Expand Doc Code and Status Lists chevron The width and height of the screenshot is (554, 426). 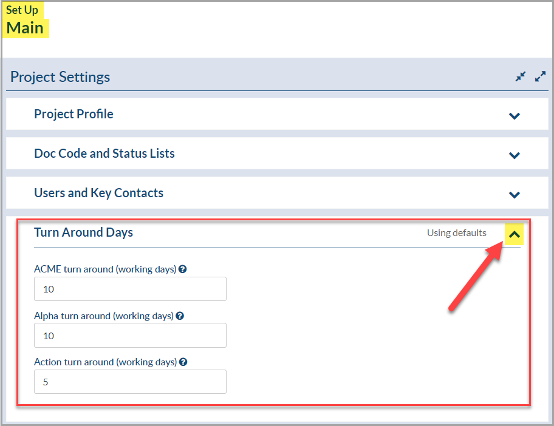pyautogui.click(x=514, y=155)
